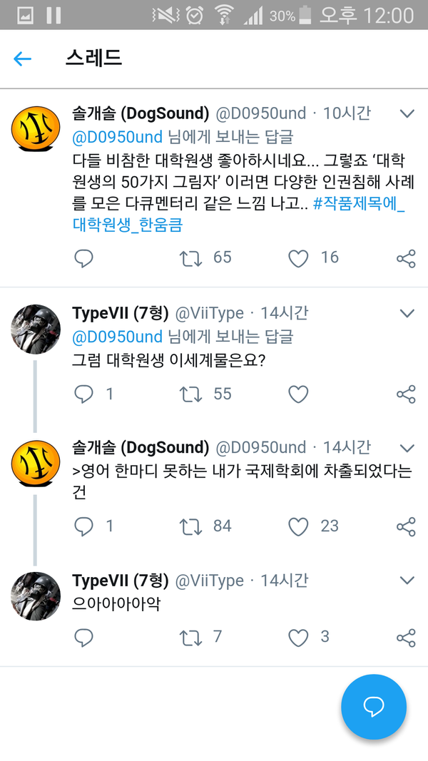Viewport: 428px width, 761px height.
Task: Open the chevron menu on the '으아아아아악' tweet
Action: [407, 581]
